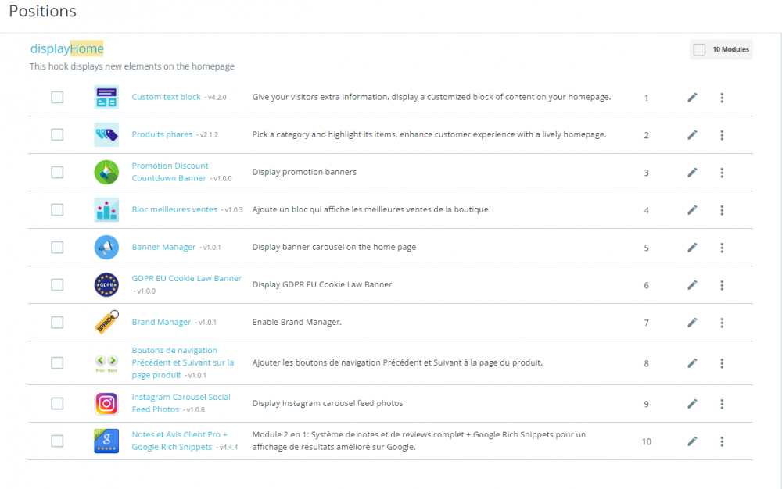The height and width of the screenshot is (489, 782).
Task: Open the GDPR EU Cookie Law Banner link
Action: (187, 278)
